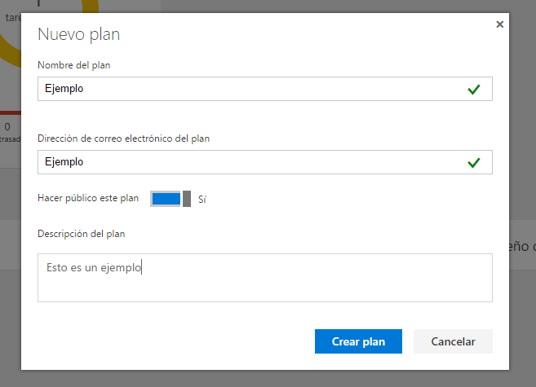Image resolution: width=536 pixels, height=387 pixels.
Task: Toggle the Hacer público este plan switch
Action: tap(171, 199)
